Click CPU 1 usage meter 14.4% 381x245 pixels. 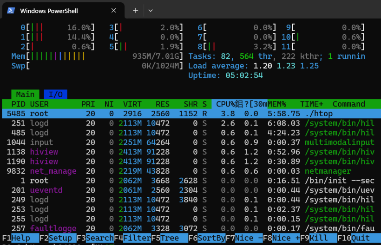(58, 37)
